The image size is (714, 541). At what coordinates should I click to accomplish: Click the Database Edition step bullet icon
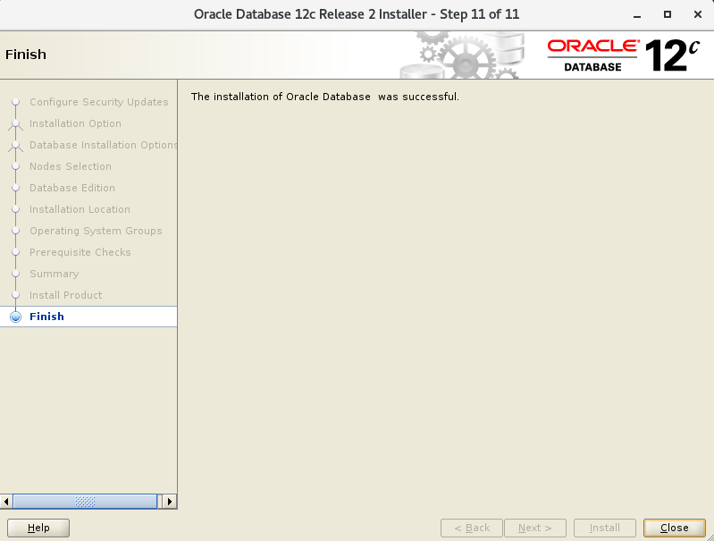coord(15,187)
